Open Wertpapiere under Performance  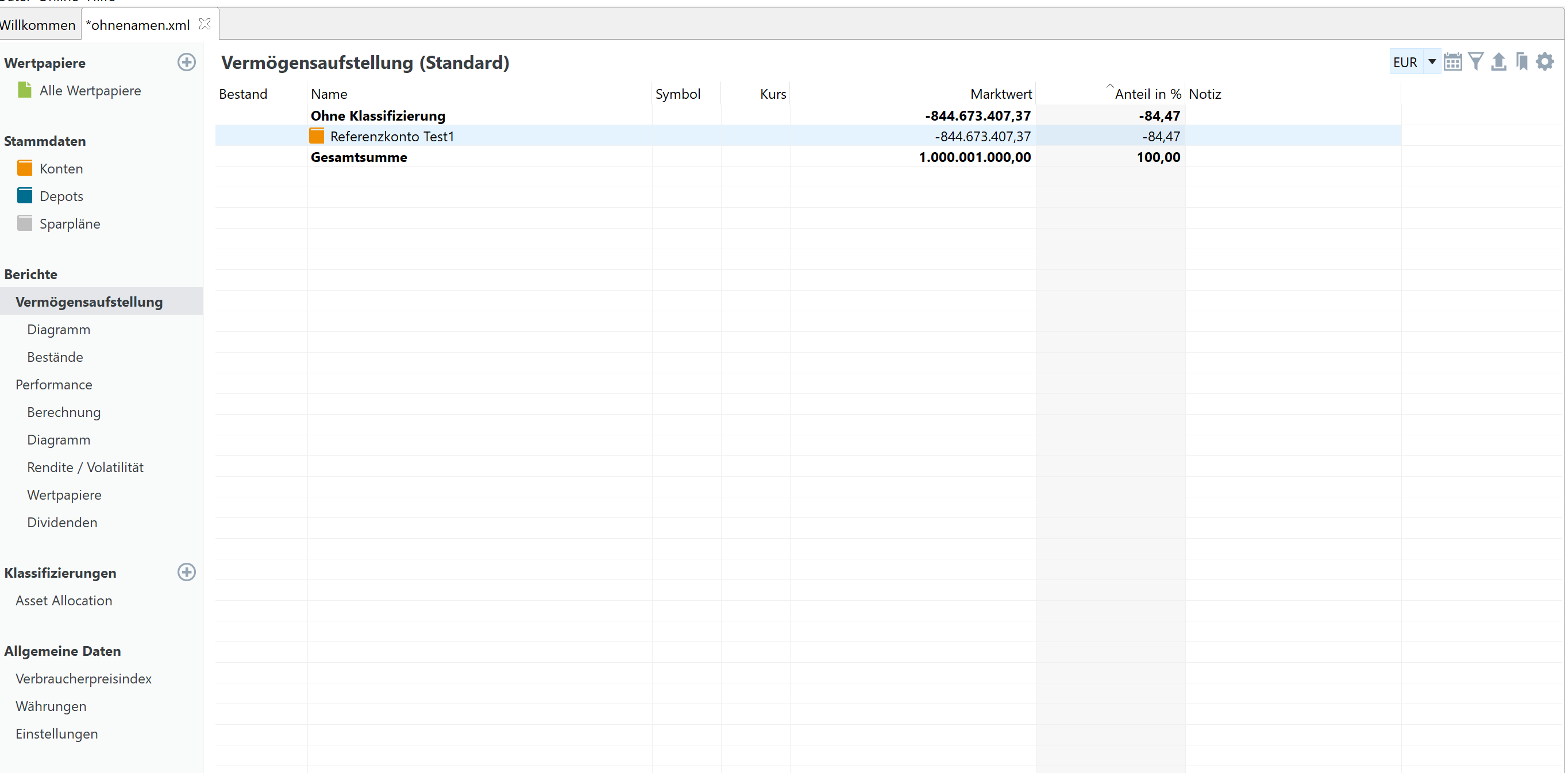pos(64,495)
